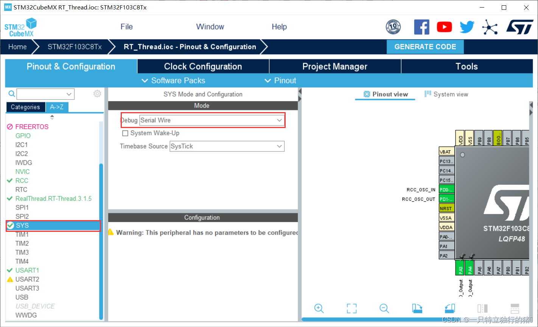Switch to Project Manager tab

click(335, 66)
